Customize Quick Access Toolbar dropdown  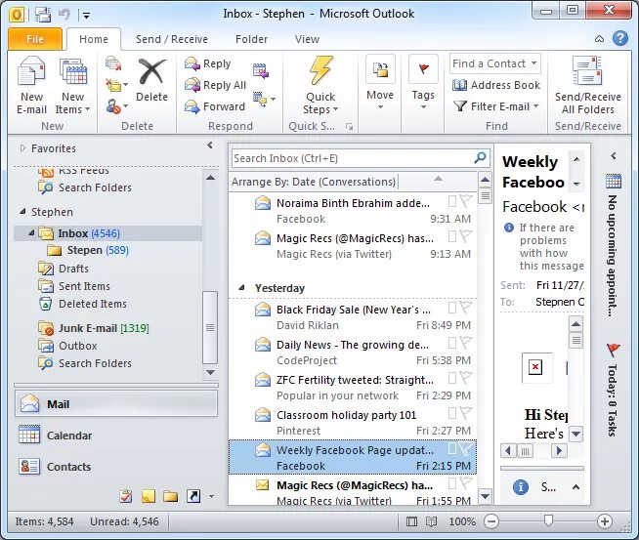pos(86,16)
